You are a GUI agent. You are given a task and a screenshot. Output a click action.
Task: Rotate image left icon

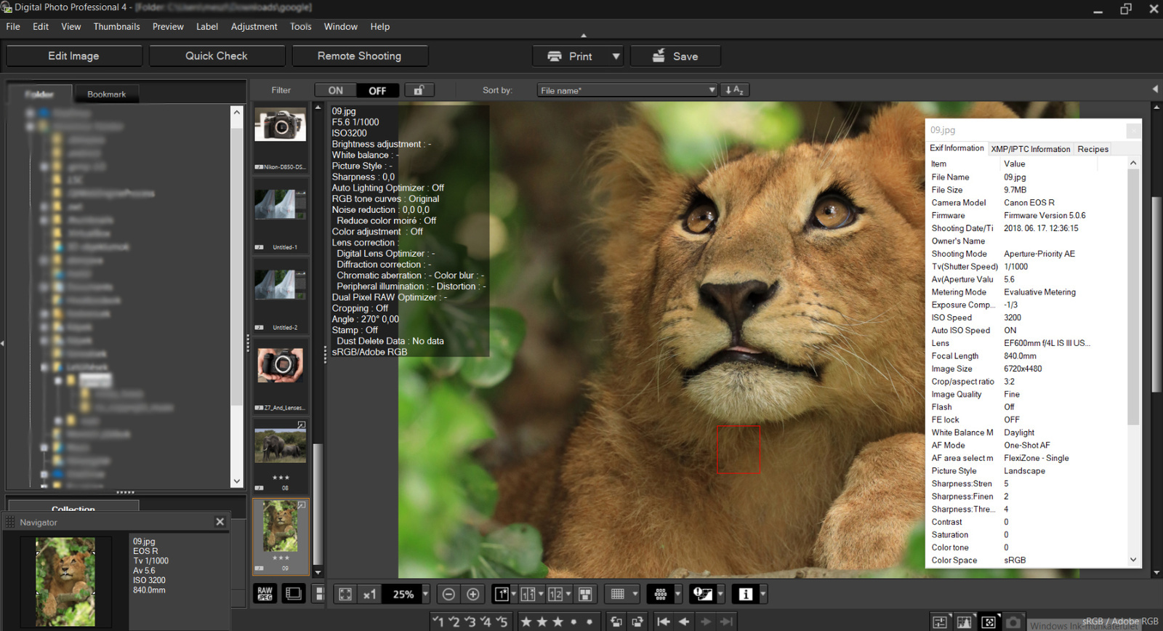click(x=616, y=622)
